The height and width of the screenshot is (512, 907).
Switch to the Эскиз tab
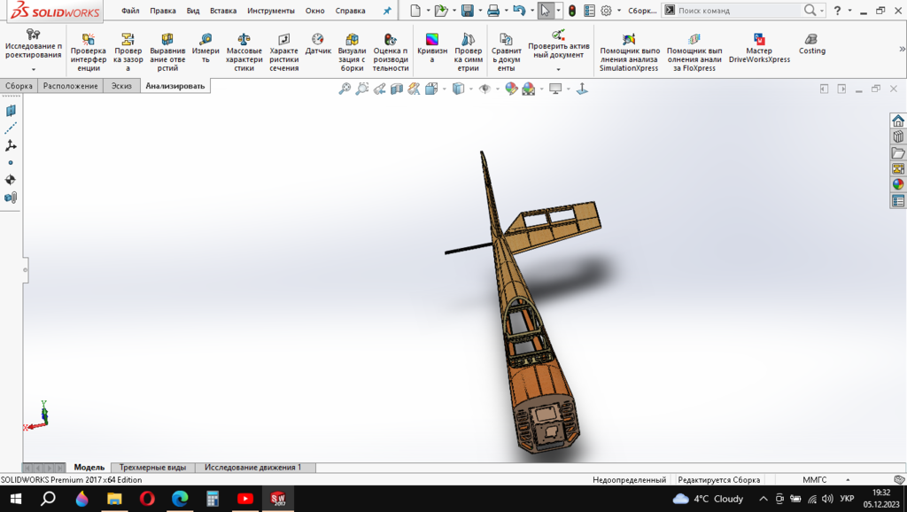(x=120, y=86)
